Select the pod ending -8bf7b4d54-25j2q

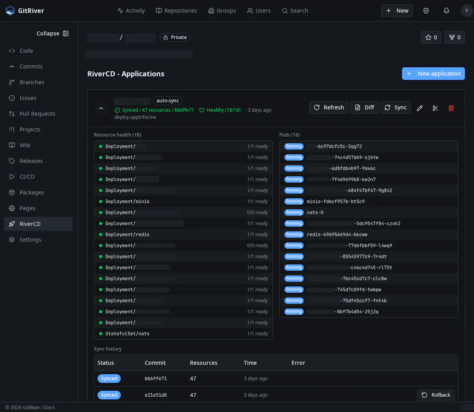(x=369, y=312)
